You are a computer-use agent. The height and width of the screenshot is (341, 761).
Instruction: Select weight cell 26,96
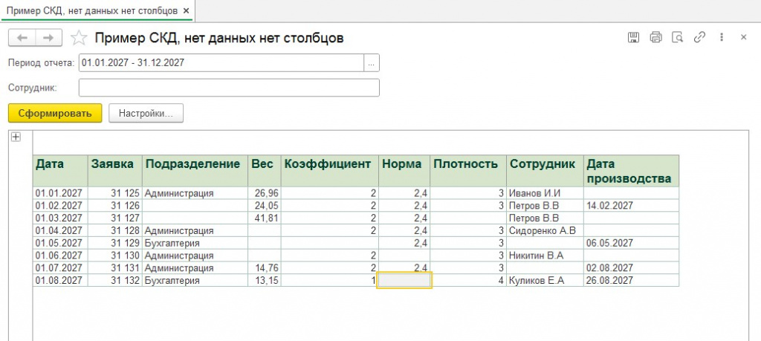click(265, 193)
